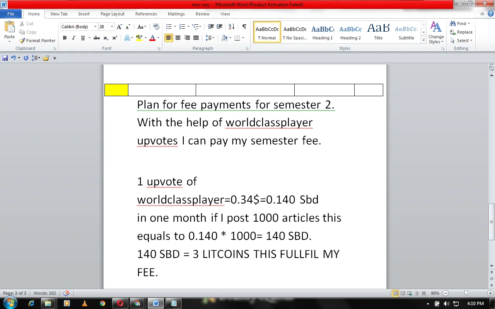This screenshot has width=495, height=309.
Task: Open the Windows Start menu
Action: pos(10,303)
